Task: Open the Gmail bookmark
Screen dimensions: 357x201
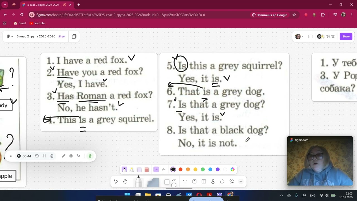Action: [20, 23]
